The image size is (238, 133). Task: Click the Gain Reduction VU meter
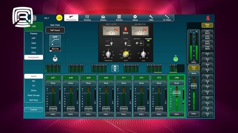(x=140, y=31)
